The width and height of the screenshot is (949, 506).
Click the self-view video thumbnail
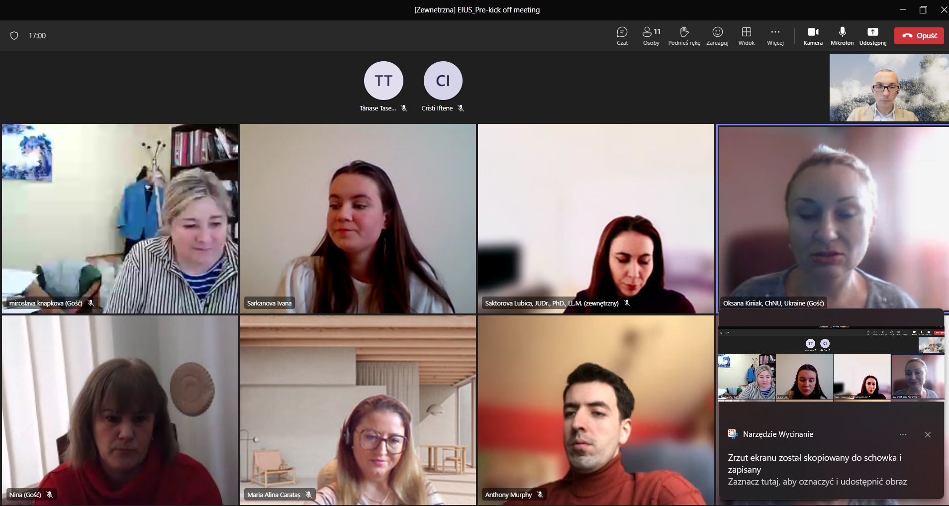click(x=888, y=88)
